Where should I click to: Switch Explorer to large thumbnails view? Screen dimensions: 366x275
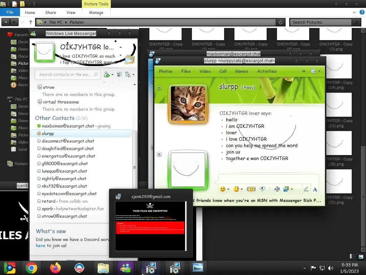(x=361, y=256)
